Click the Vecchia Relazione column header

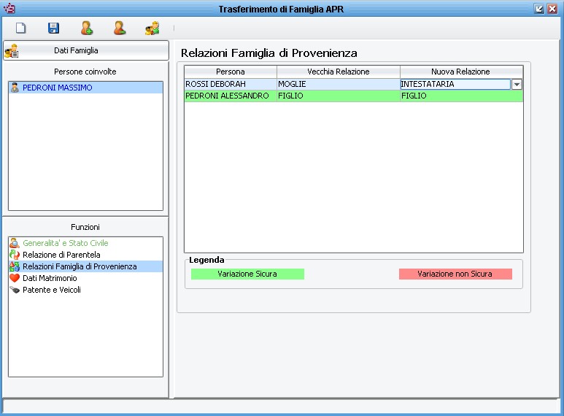(339, 72)
